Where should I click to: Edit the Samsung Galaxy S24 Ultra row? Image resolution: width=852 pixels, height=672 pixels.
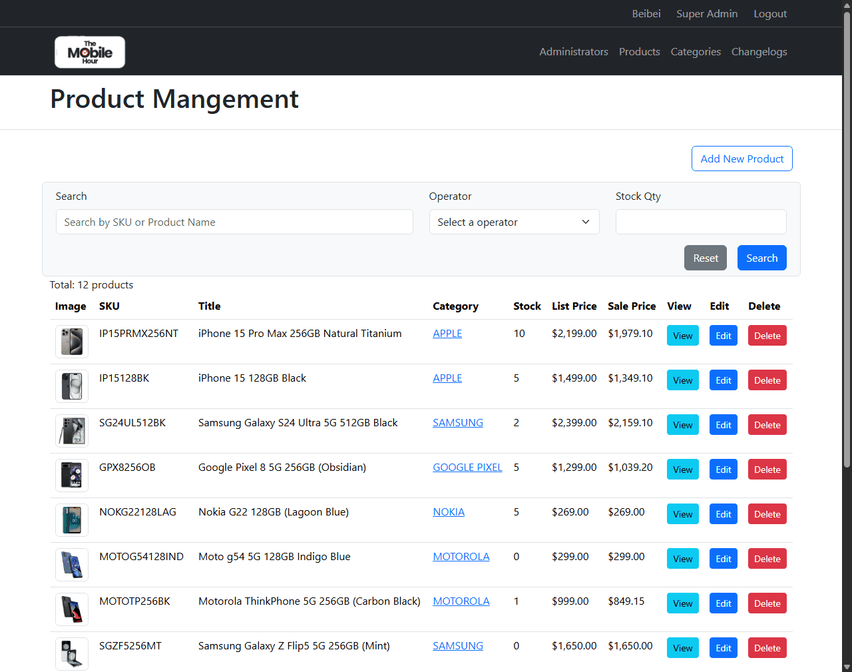click(x=723, y=425)
